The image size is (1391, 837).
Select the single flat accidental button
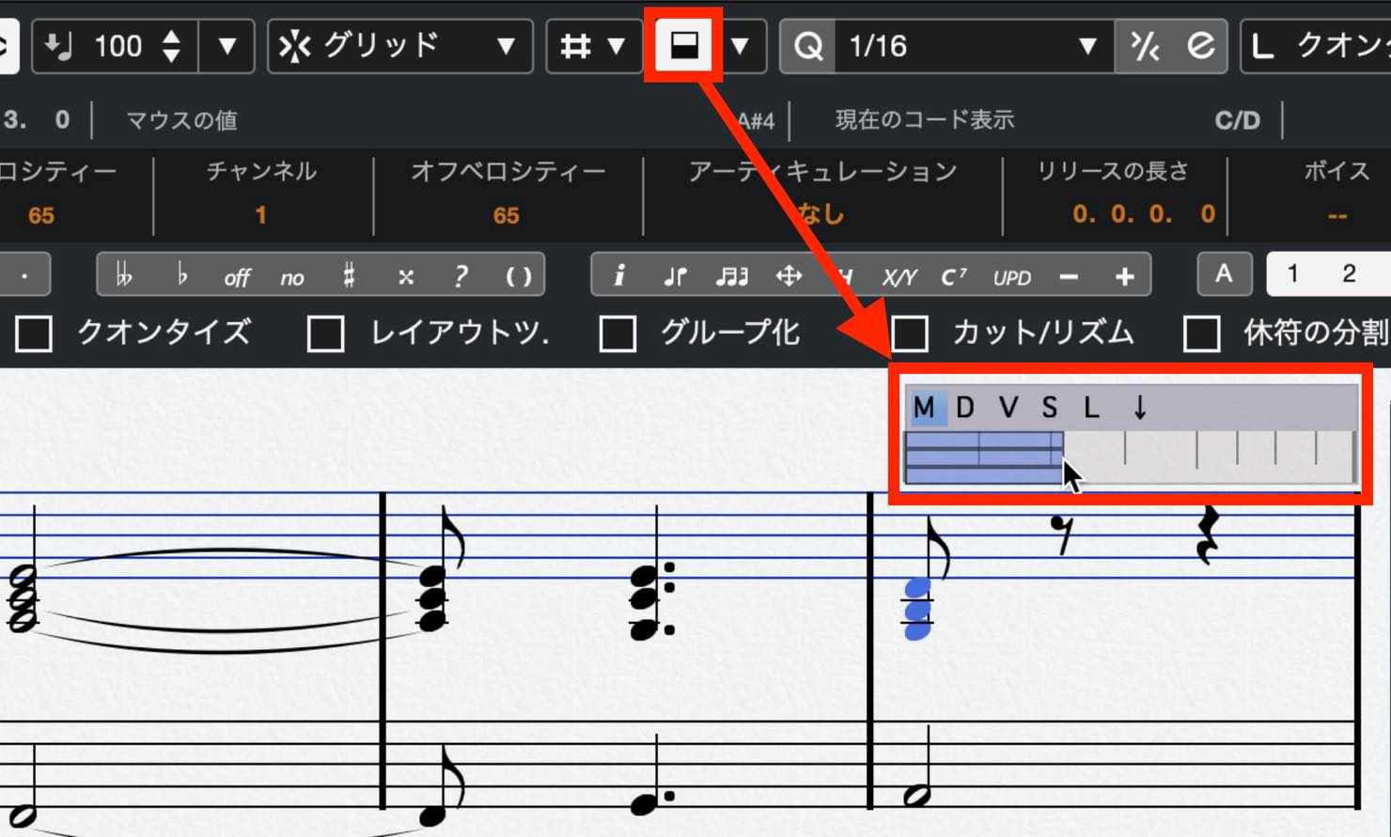pyautogui.click(x=181, y=276)
